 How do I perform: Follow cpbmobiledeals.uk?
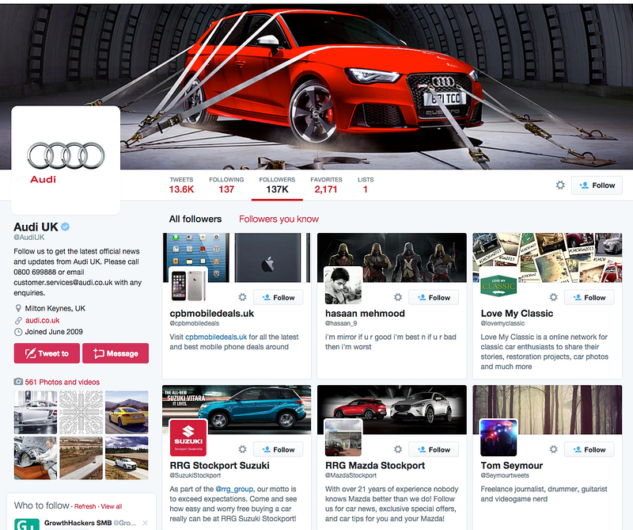(x=279, y=298)
